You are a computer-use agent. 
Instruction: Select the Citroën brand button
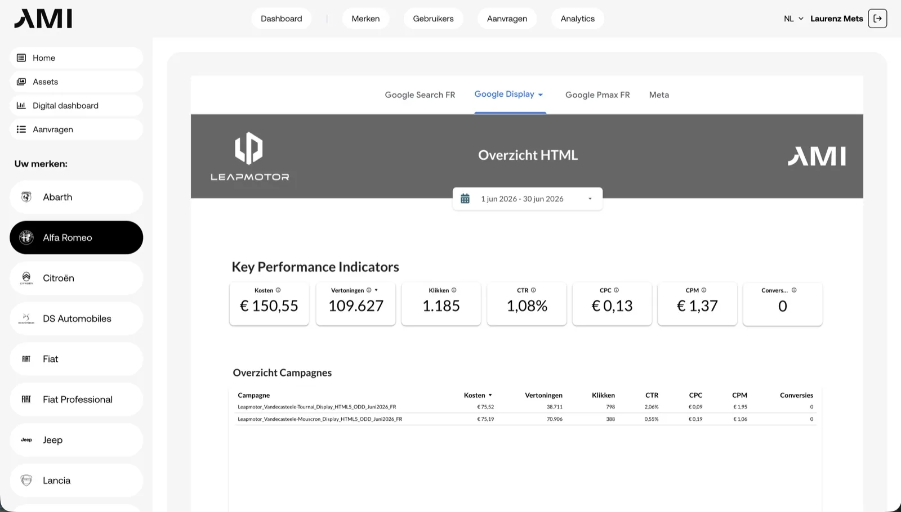pos(76,278)
